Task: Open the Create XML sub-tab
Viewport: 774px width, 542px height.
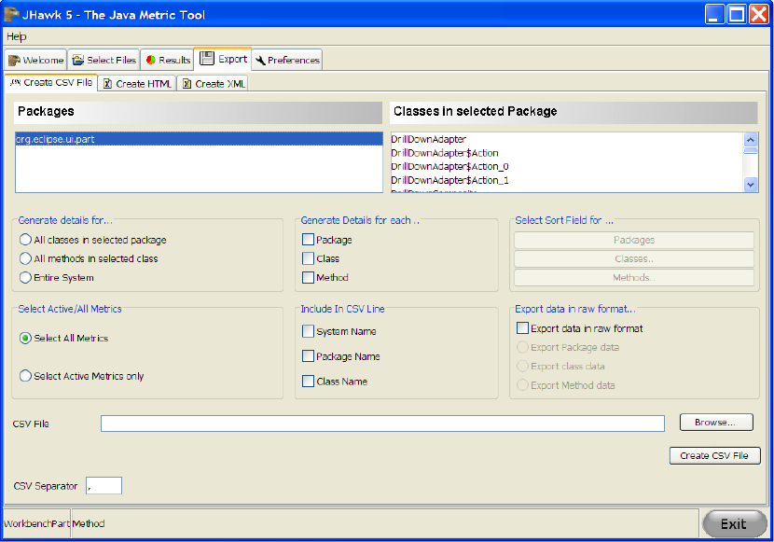Action: (214, 84)
